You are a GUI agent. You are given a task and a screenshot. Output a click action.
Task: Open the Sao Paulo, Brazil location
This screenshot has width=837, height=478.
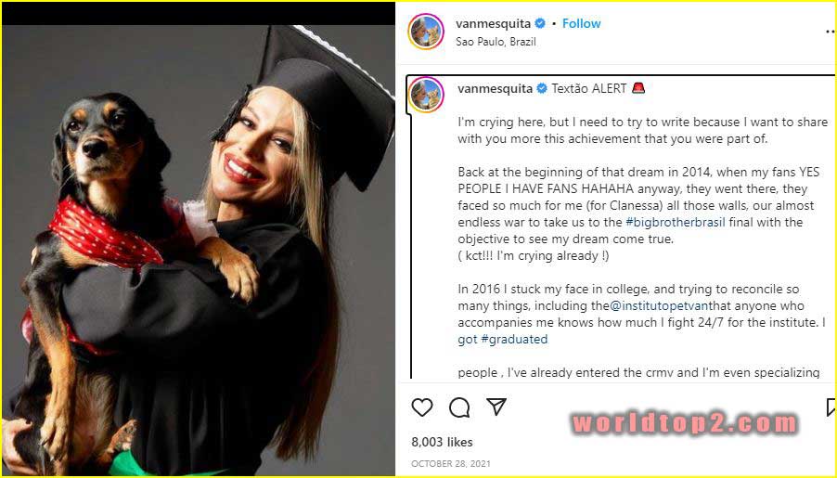point(496,42)
